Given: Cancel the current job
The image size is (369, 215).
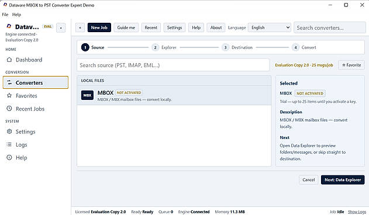Looking at the screenshot, I should [309, 180].
